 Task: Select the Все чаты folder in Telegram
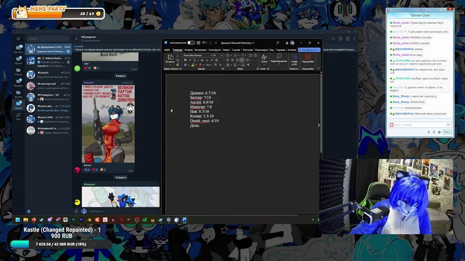[18, 49]
